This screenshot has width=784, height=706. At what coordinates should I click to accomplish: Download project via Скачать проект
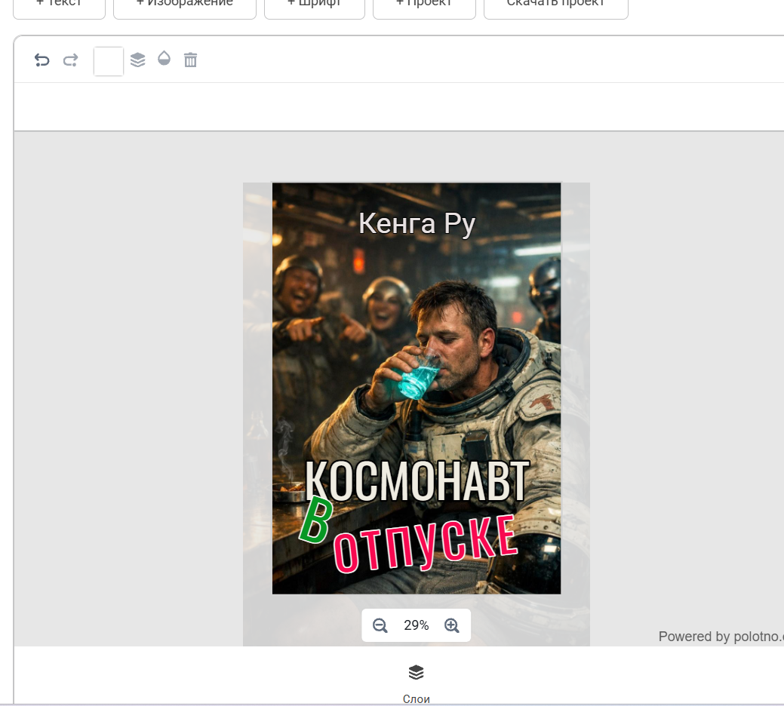(x=556, y=6)
